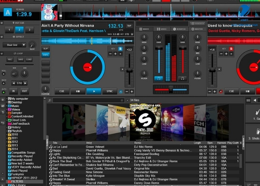260x186 pixels.
Task: Select hot cue 2 button
Action: click(x=19, y=30)
